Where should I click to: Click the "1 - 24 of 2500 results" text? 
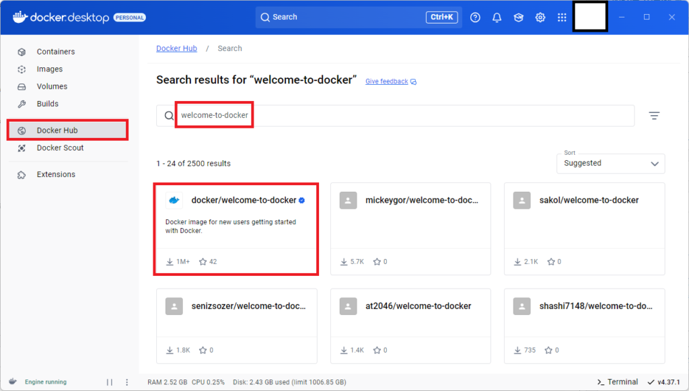(193, 164)
